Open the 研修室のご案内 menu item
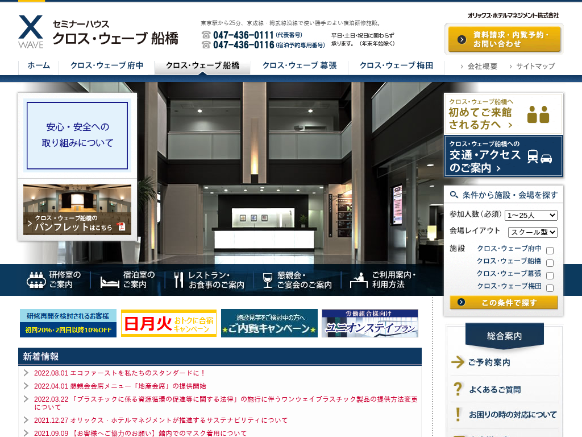The width and height of the screenshot is (582, 437). (x=55, y=280)
